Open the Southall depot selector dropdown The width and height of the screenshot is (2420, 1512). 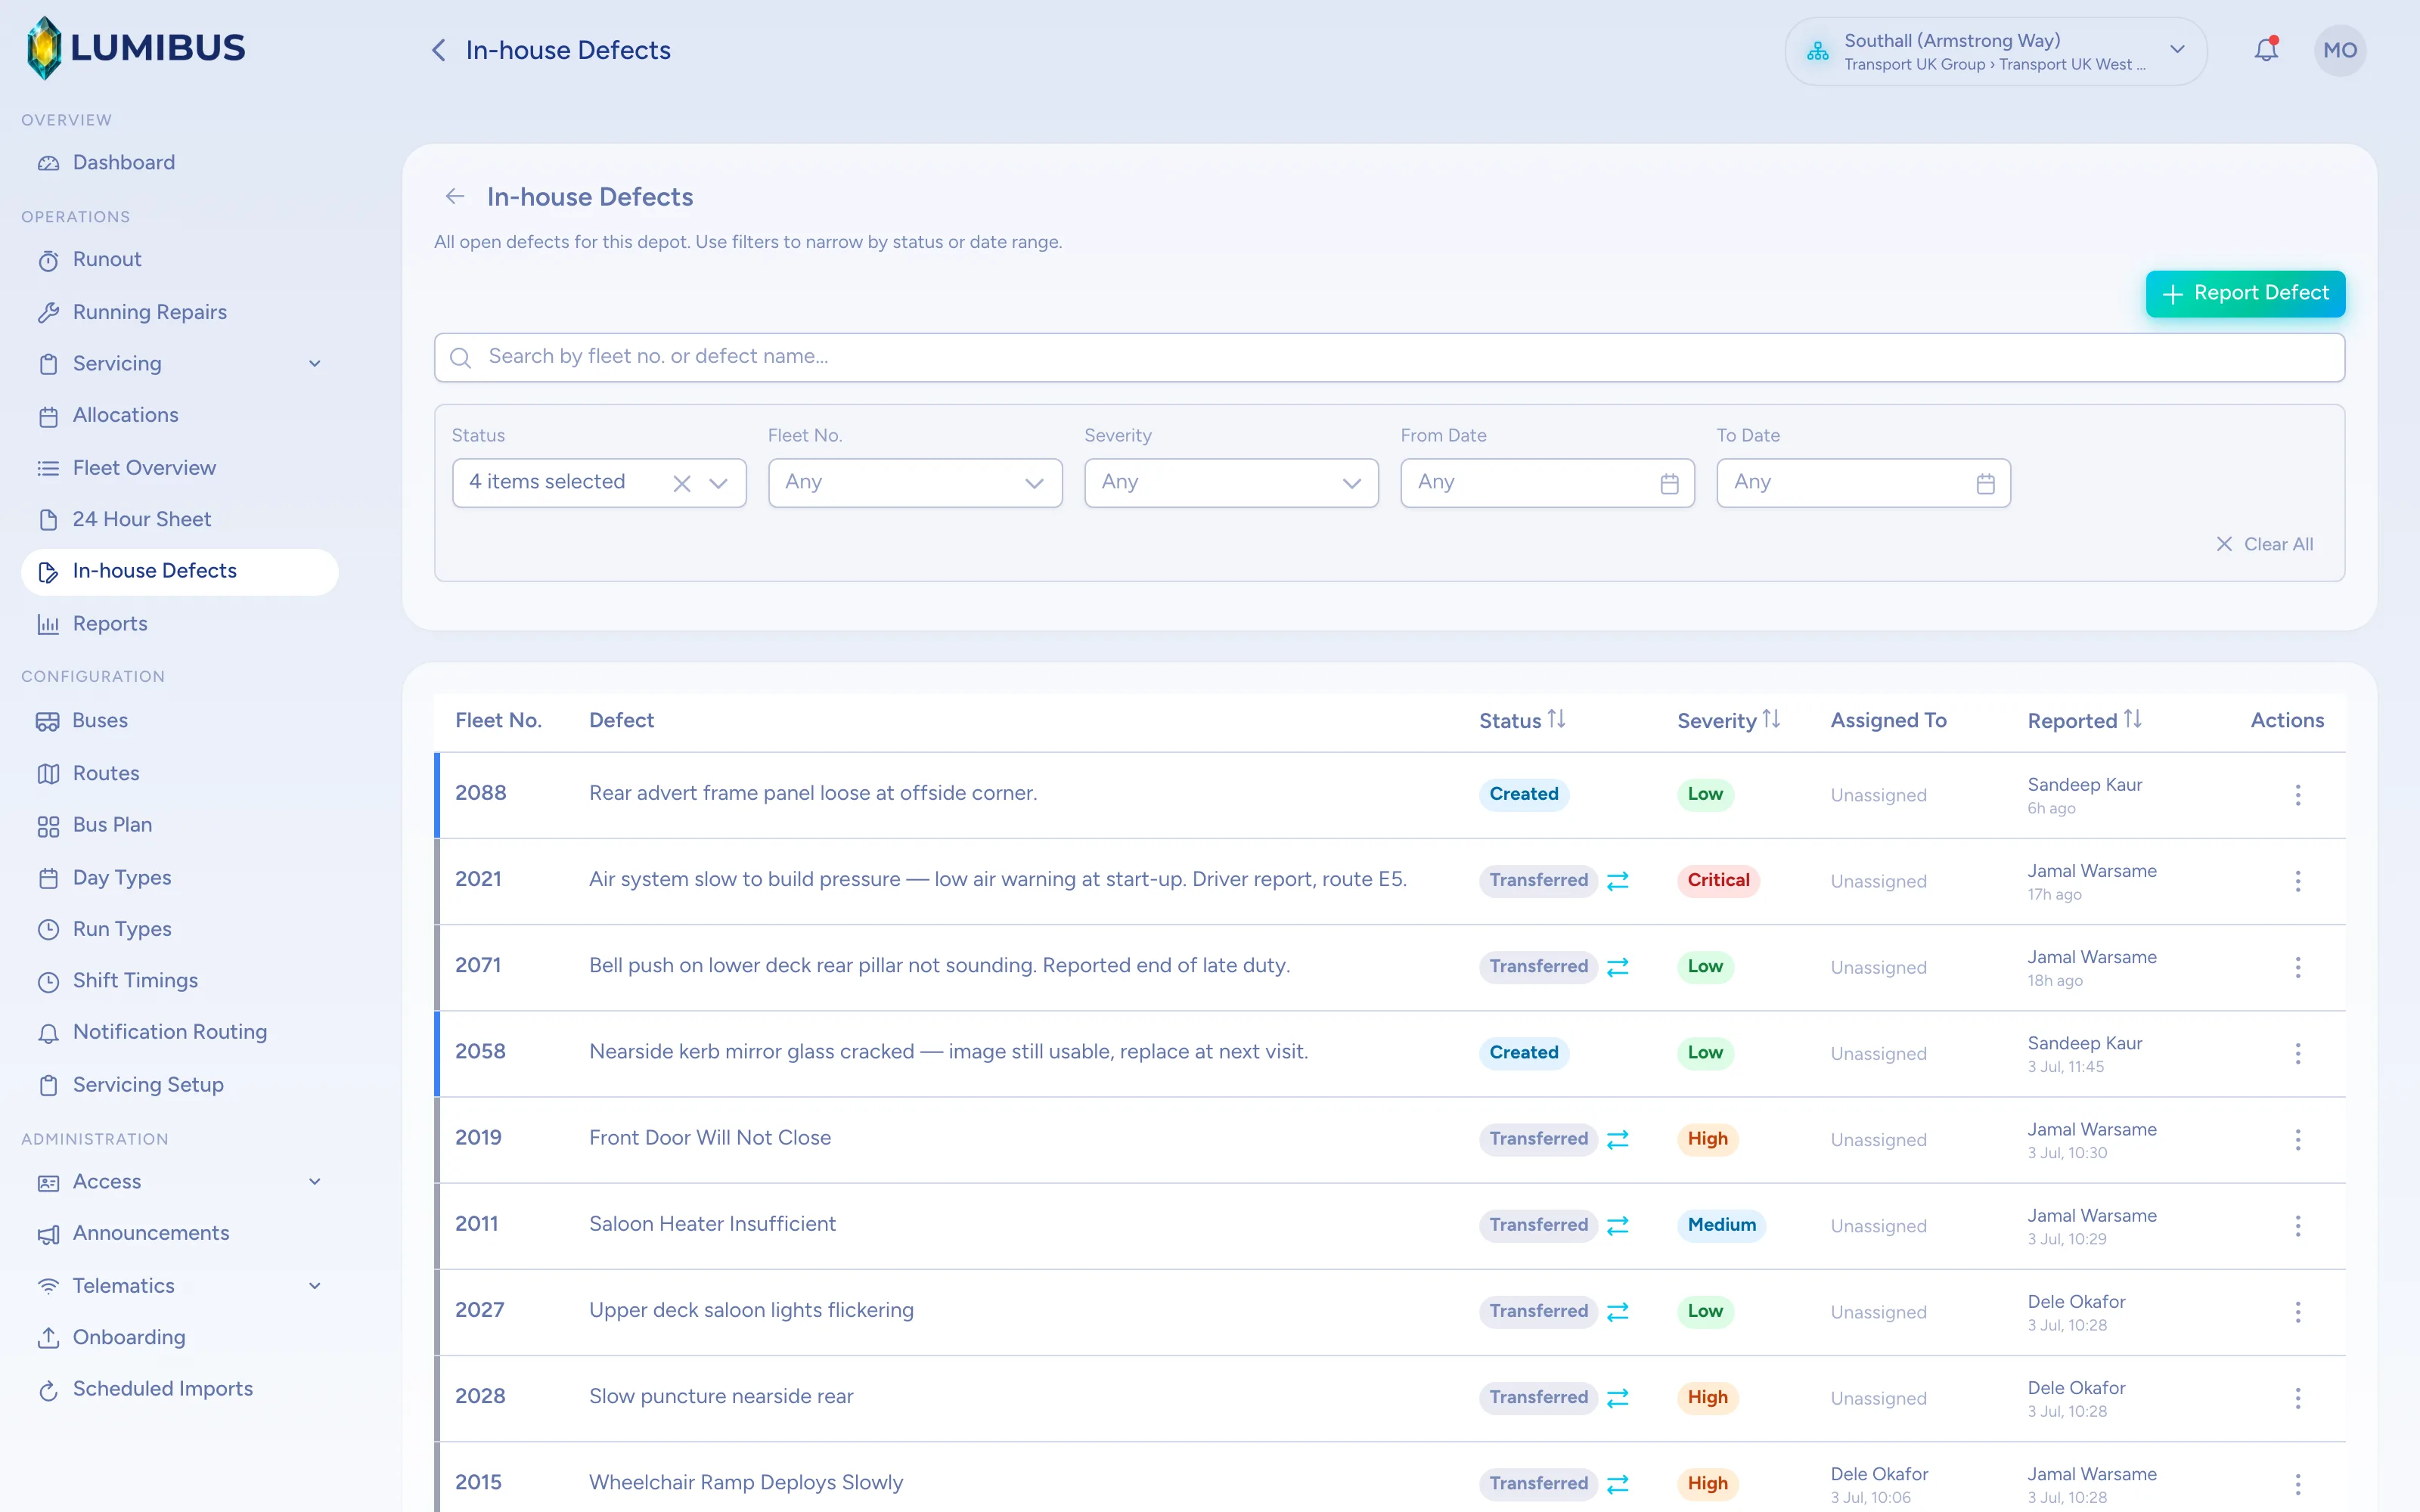(x=1995, y=51)
